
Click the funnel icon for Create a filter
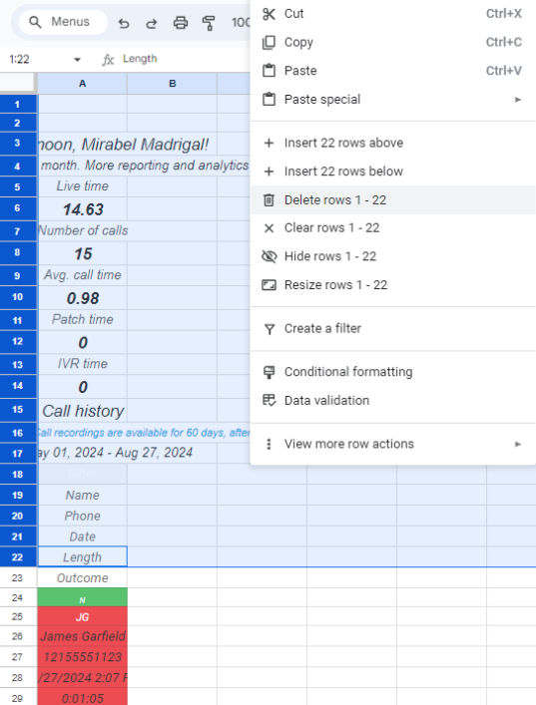tap(269, 329)
